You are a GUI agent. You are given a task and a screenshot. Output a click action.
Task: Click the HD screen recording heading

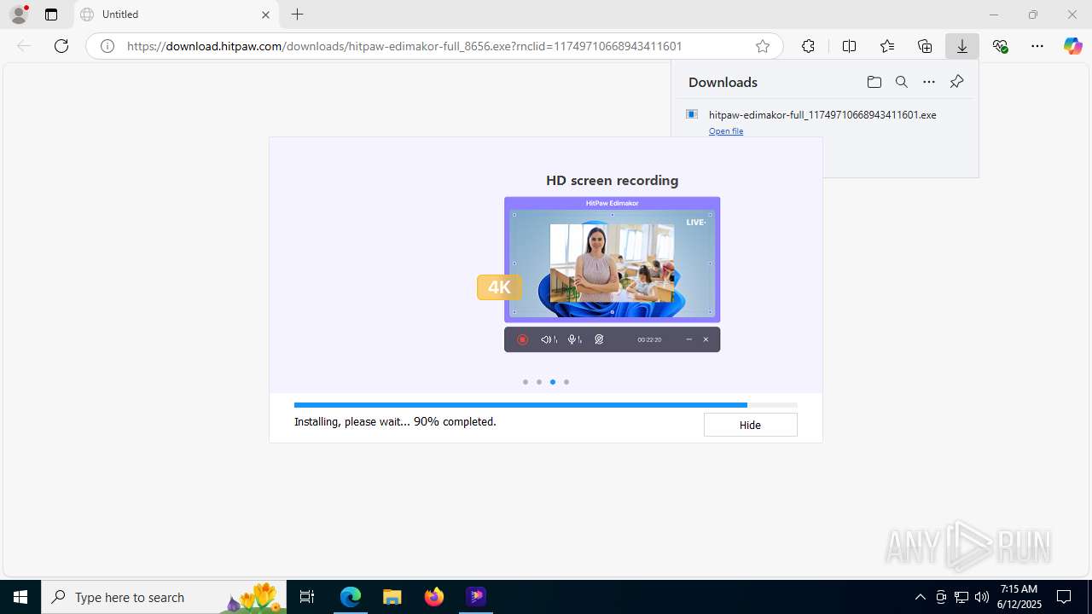click(x=613, y=181)
